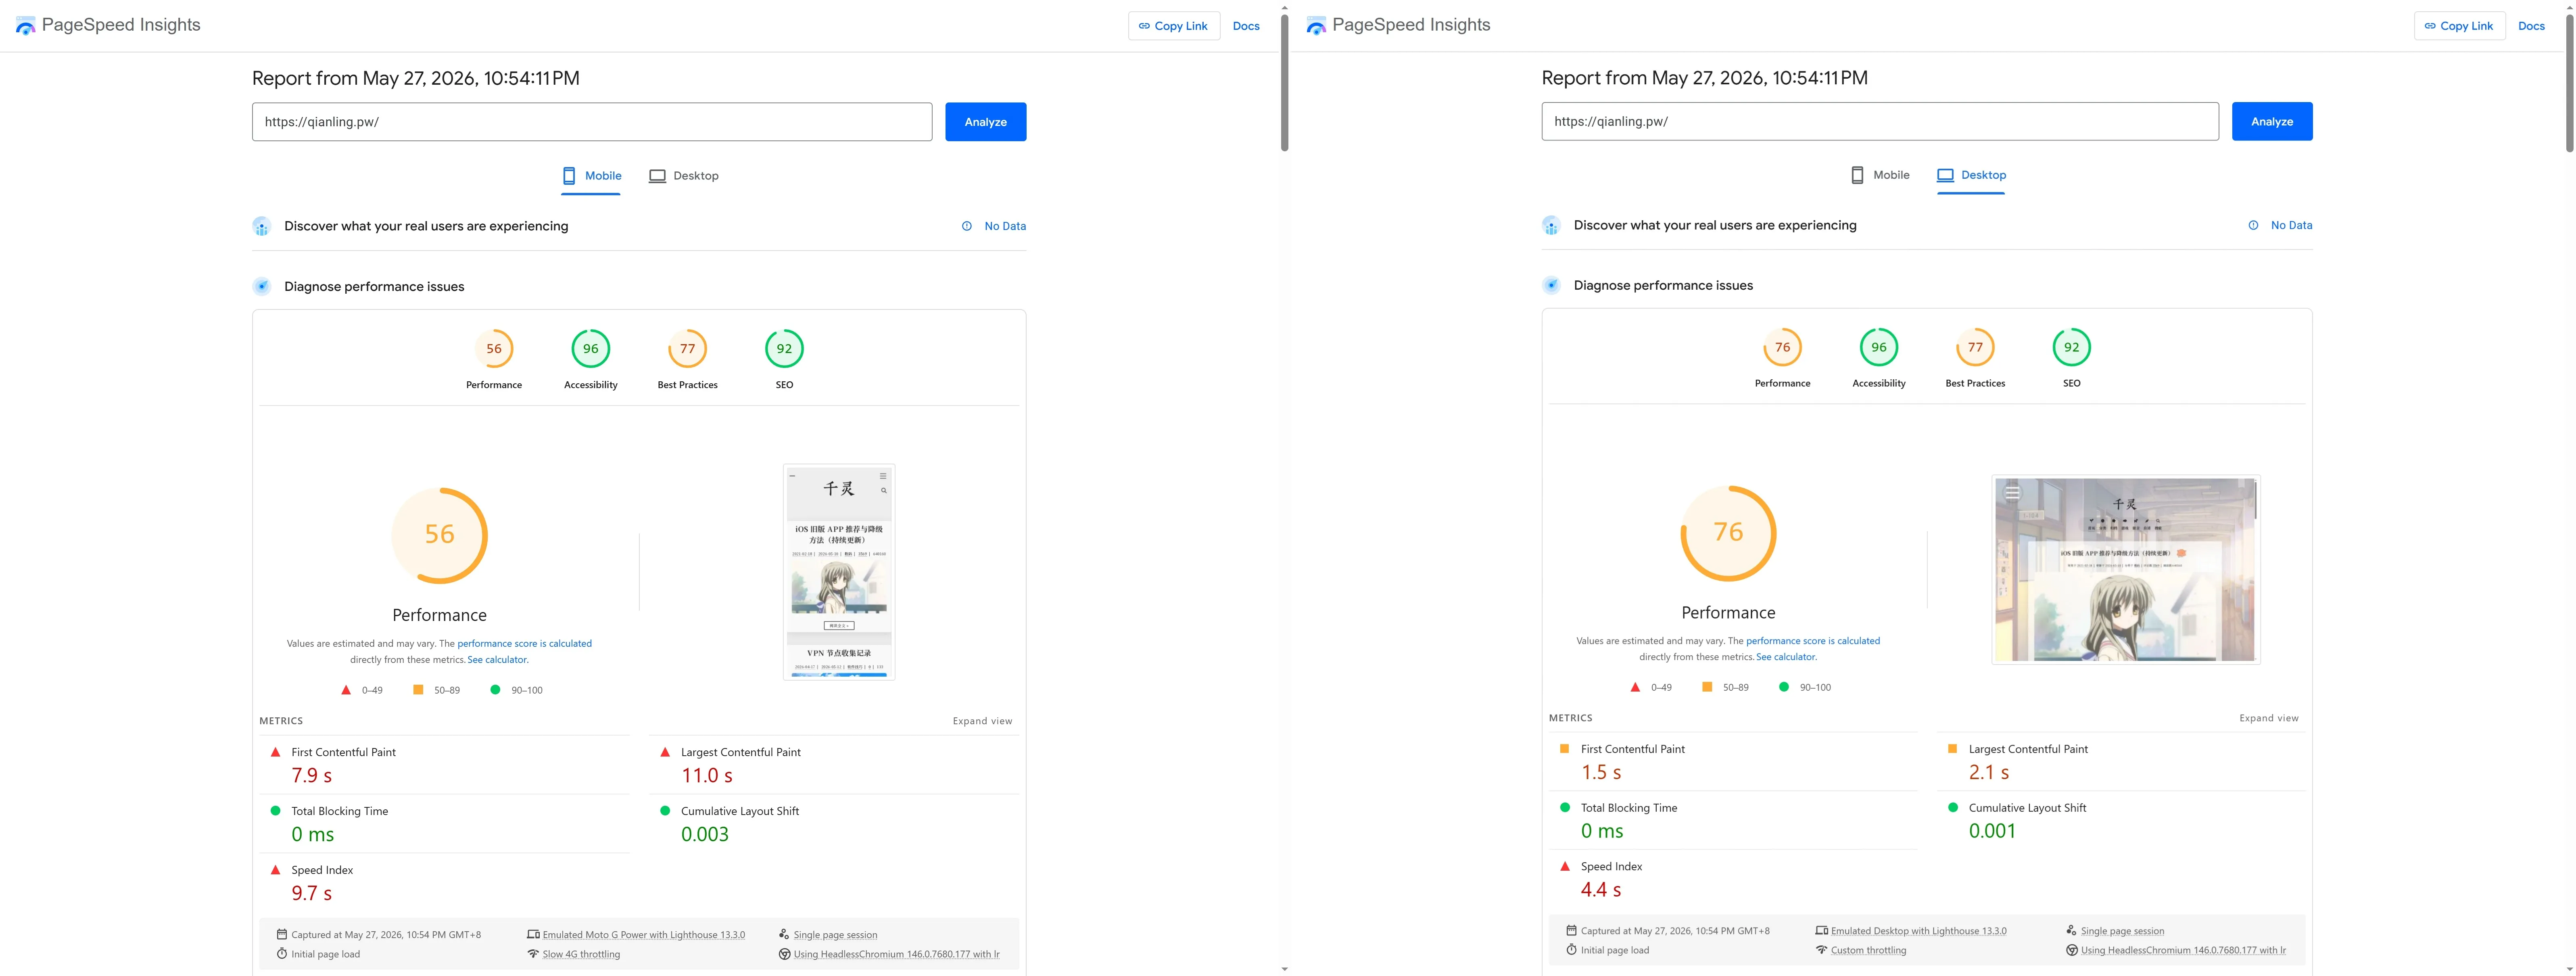Click green dot beside Cumulative Layout Shift 0.003
The height and width of the screenshot is (976, 2576).
tap(665, 811)
